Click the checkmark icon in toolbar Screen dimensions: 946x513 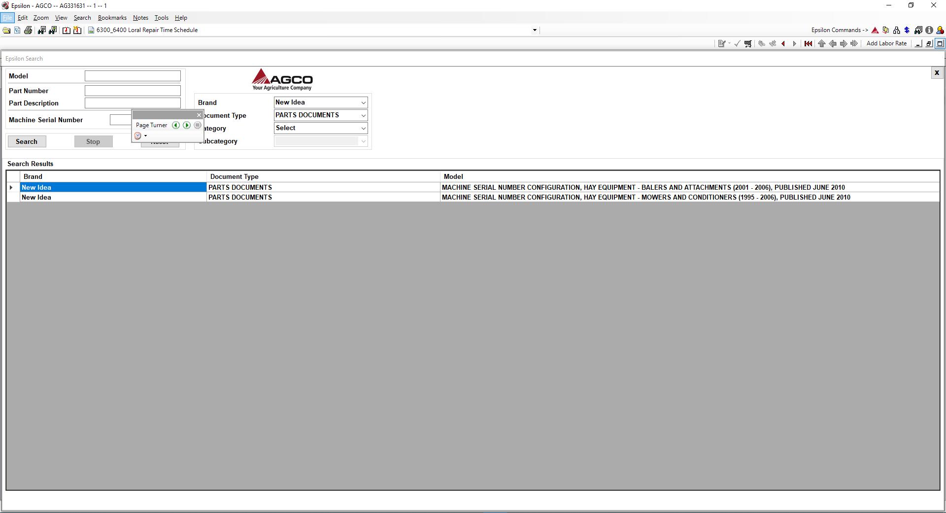pyautogui.click(x=737, y=44)
